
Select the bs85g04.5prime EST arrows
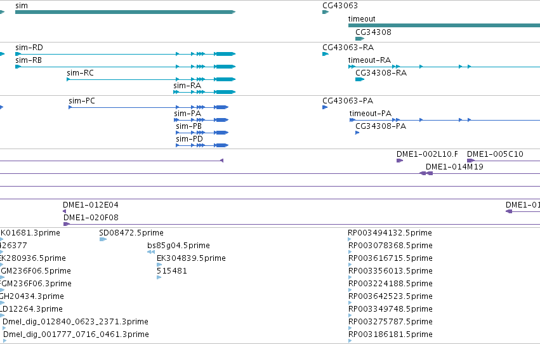[x=151, y=252]
